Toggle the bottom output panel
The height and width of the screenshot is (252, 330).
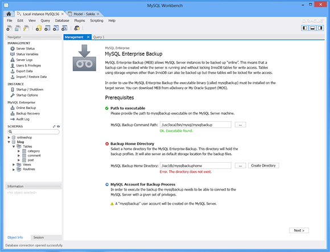(312, 28)
